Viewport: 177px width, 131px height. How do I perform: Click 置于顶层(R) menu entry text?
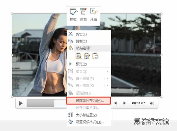tap(85, 78)
